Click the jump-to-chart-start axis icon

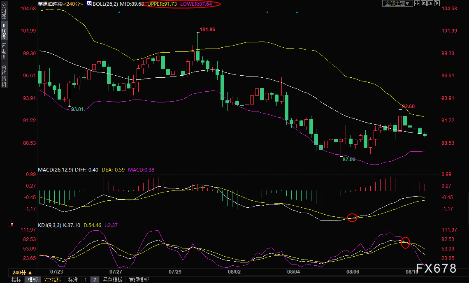coord(423,4)
